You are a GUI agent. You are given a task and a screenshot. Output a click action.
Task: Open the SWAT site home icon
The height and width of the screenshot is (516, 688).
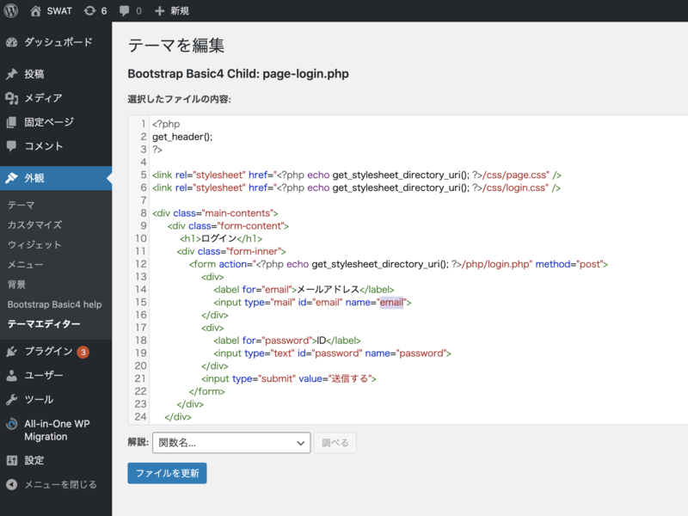tap(35, 11)
